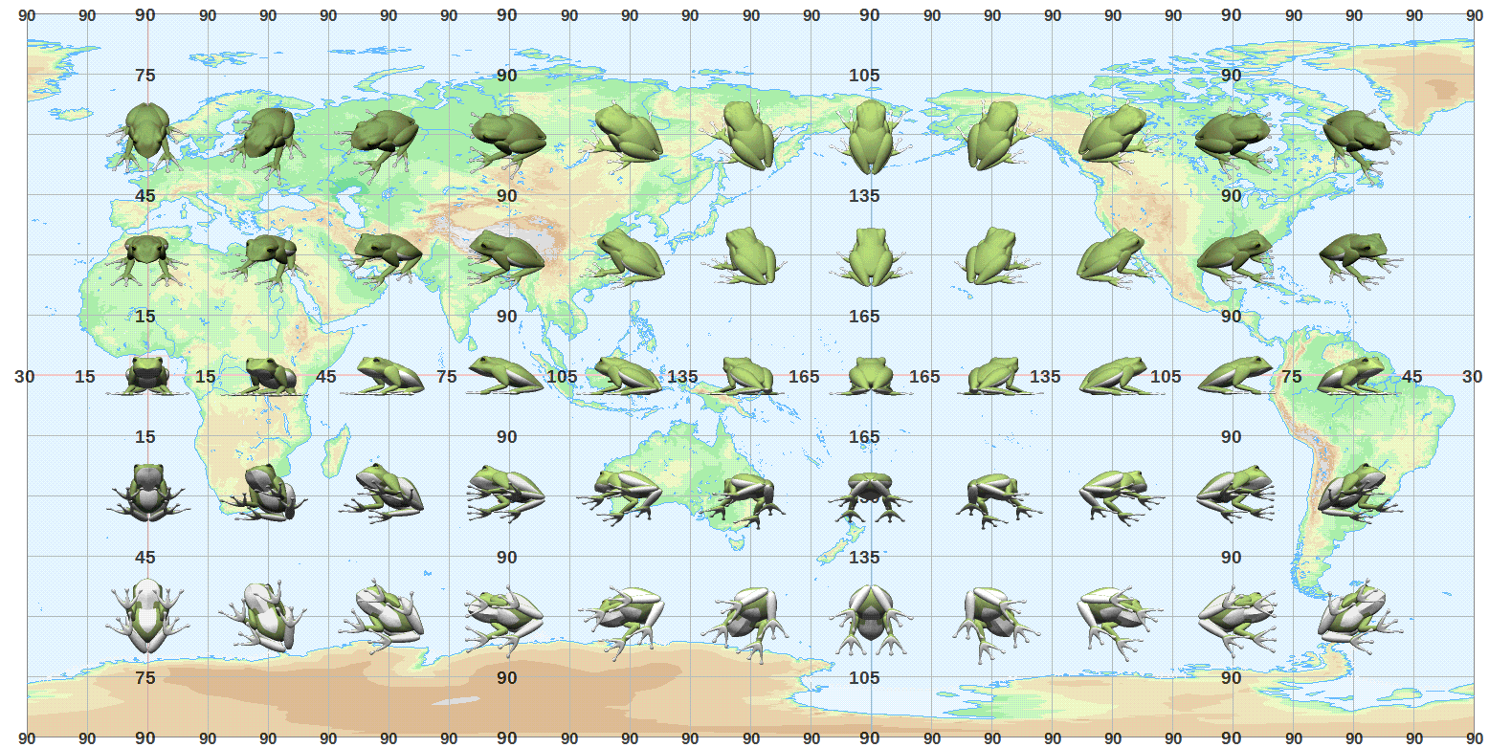Click the frog over the Tibetan Plateau

click(507, 255)
